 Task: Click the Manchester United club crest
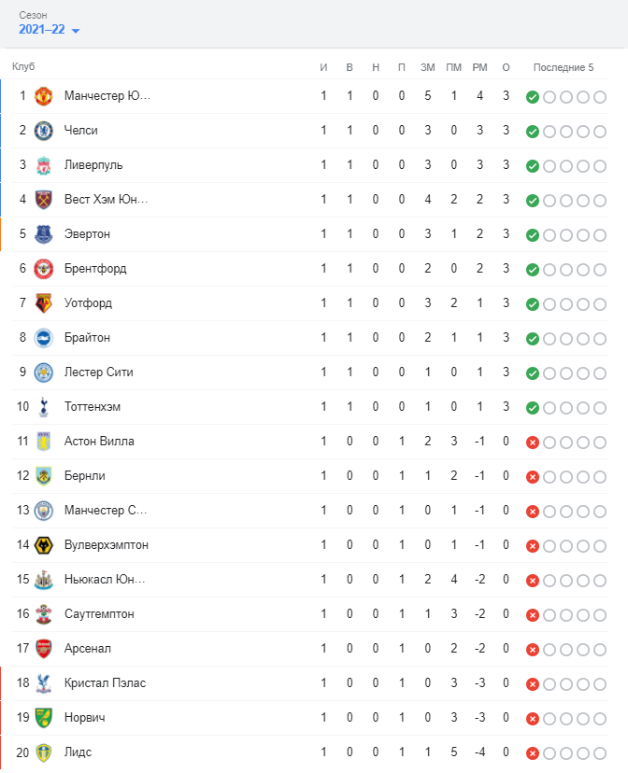[x=44, y=96]
